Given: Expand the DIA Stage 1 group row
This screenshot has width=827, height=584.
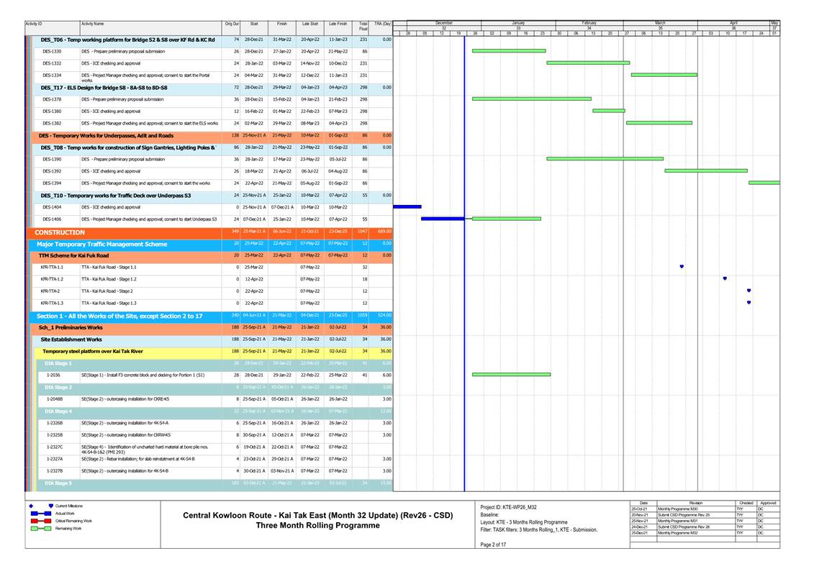Looking at the screenshot, I should click(x=58, y=363).
